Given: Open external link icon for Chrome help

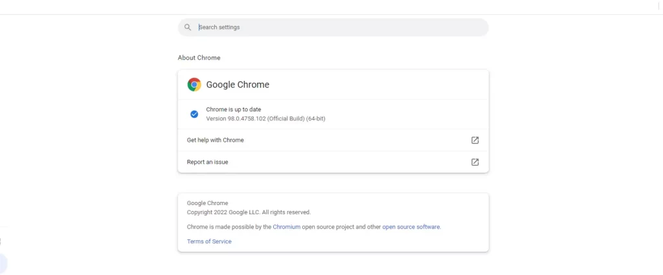Looking at the screenshot, I should 475,140.
